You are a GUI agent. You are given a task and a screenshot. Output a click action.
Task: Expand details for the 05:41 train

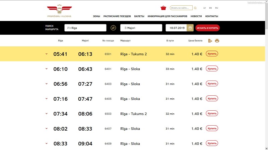coord(47,54)
